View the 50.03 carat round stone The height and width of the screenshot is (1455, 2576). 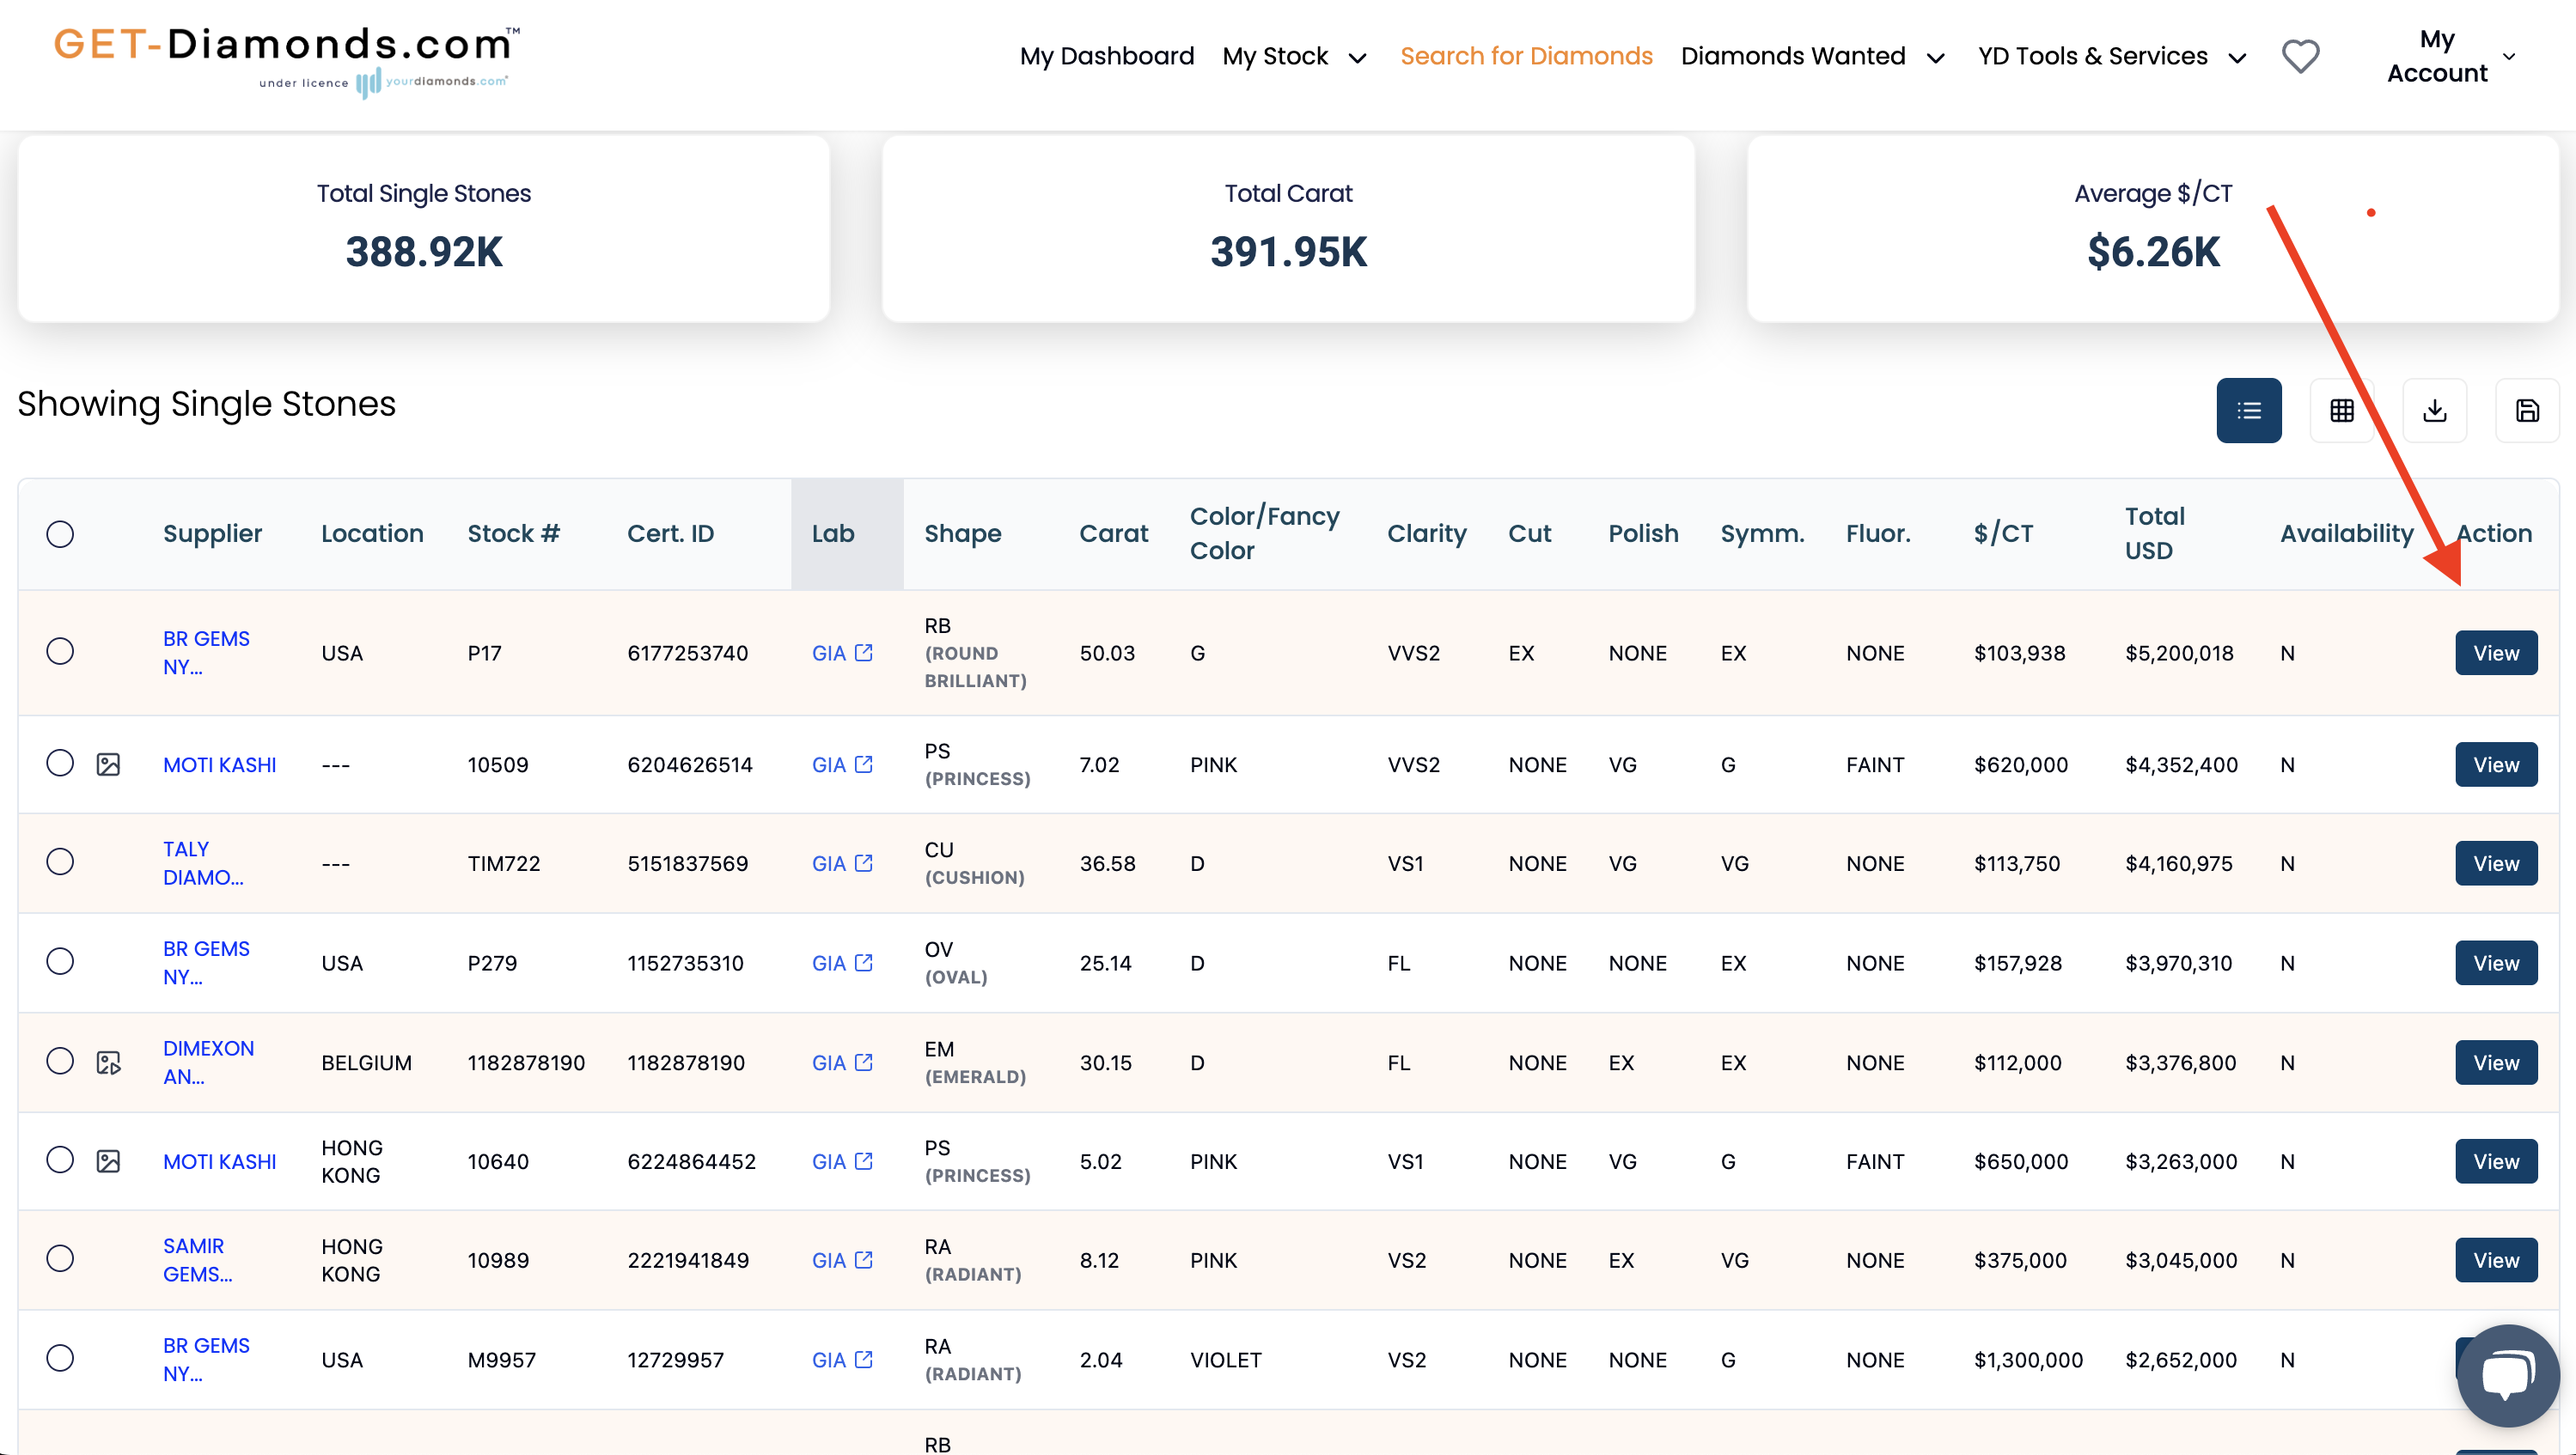tap(2496, 653)
